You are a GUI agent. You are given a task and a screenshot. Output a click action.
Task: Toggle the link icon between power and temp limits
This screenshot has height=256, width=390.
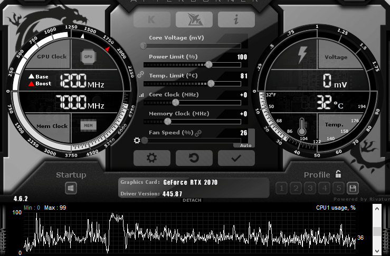tap(140, 74)
